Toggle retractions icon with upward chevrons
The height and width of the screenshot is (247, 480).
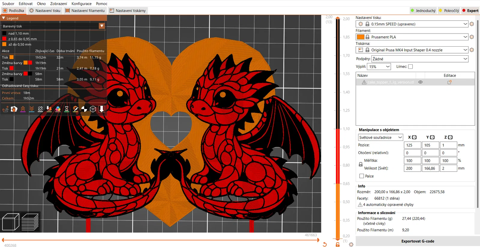23,109
